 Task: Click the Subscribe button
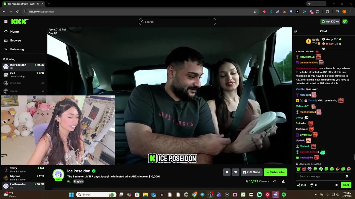click(x=275, y=172)
